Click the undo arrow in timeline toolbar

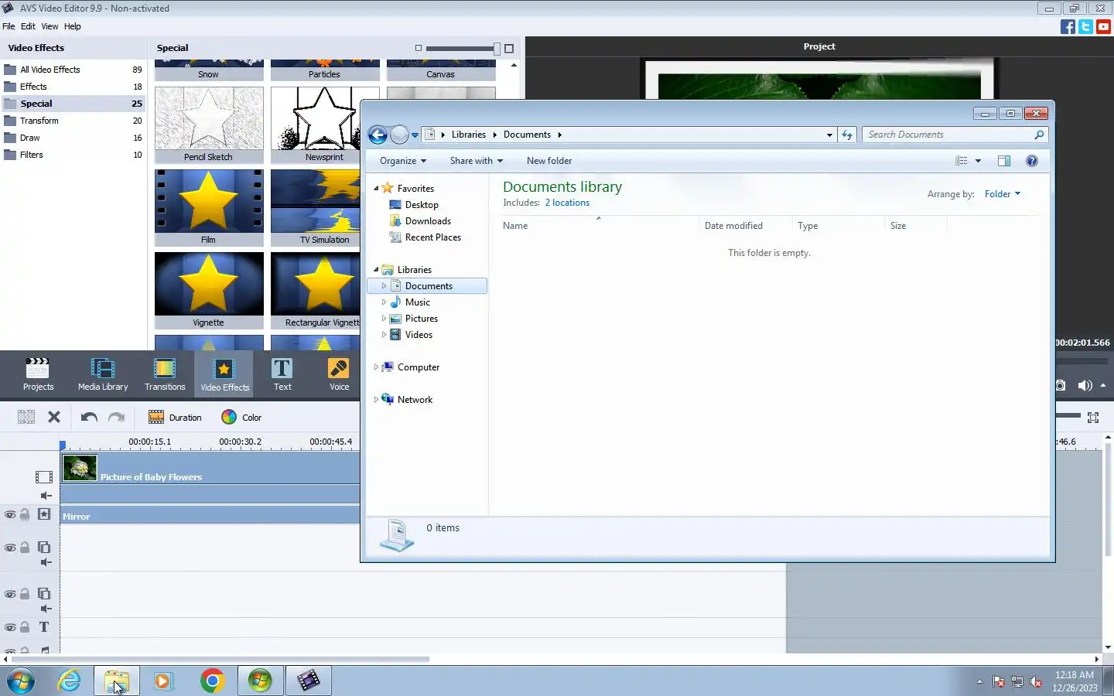pyautogui.click(x=89, y=418)
